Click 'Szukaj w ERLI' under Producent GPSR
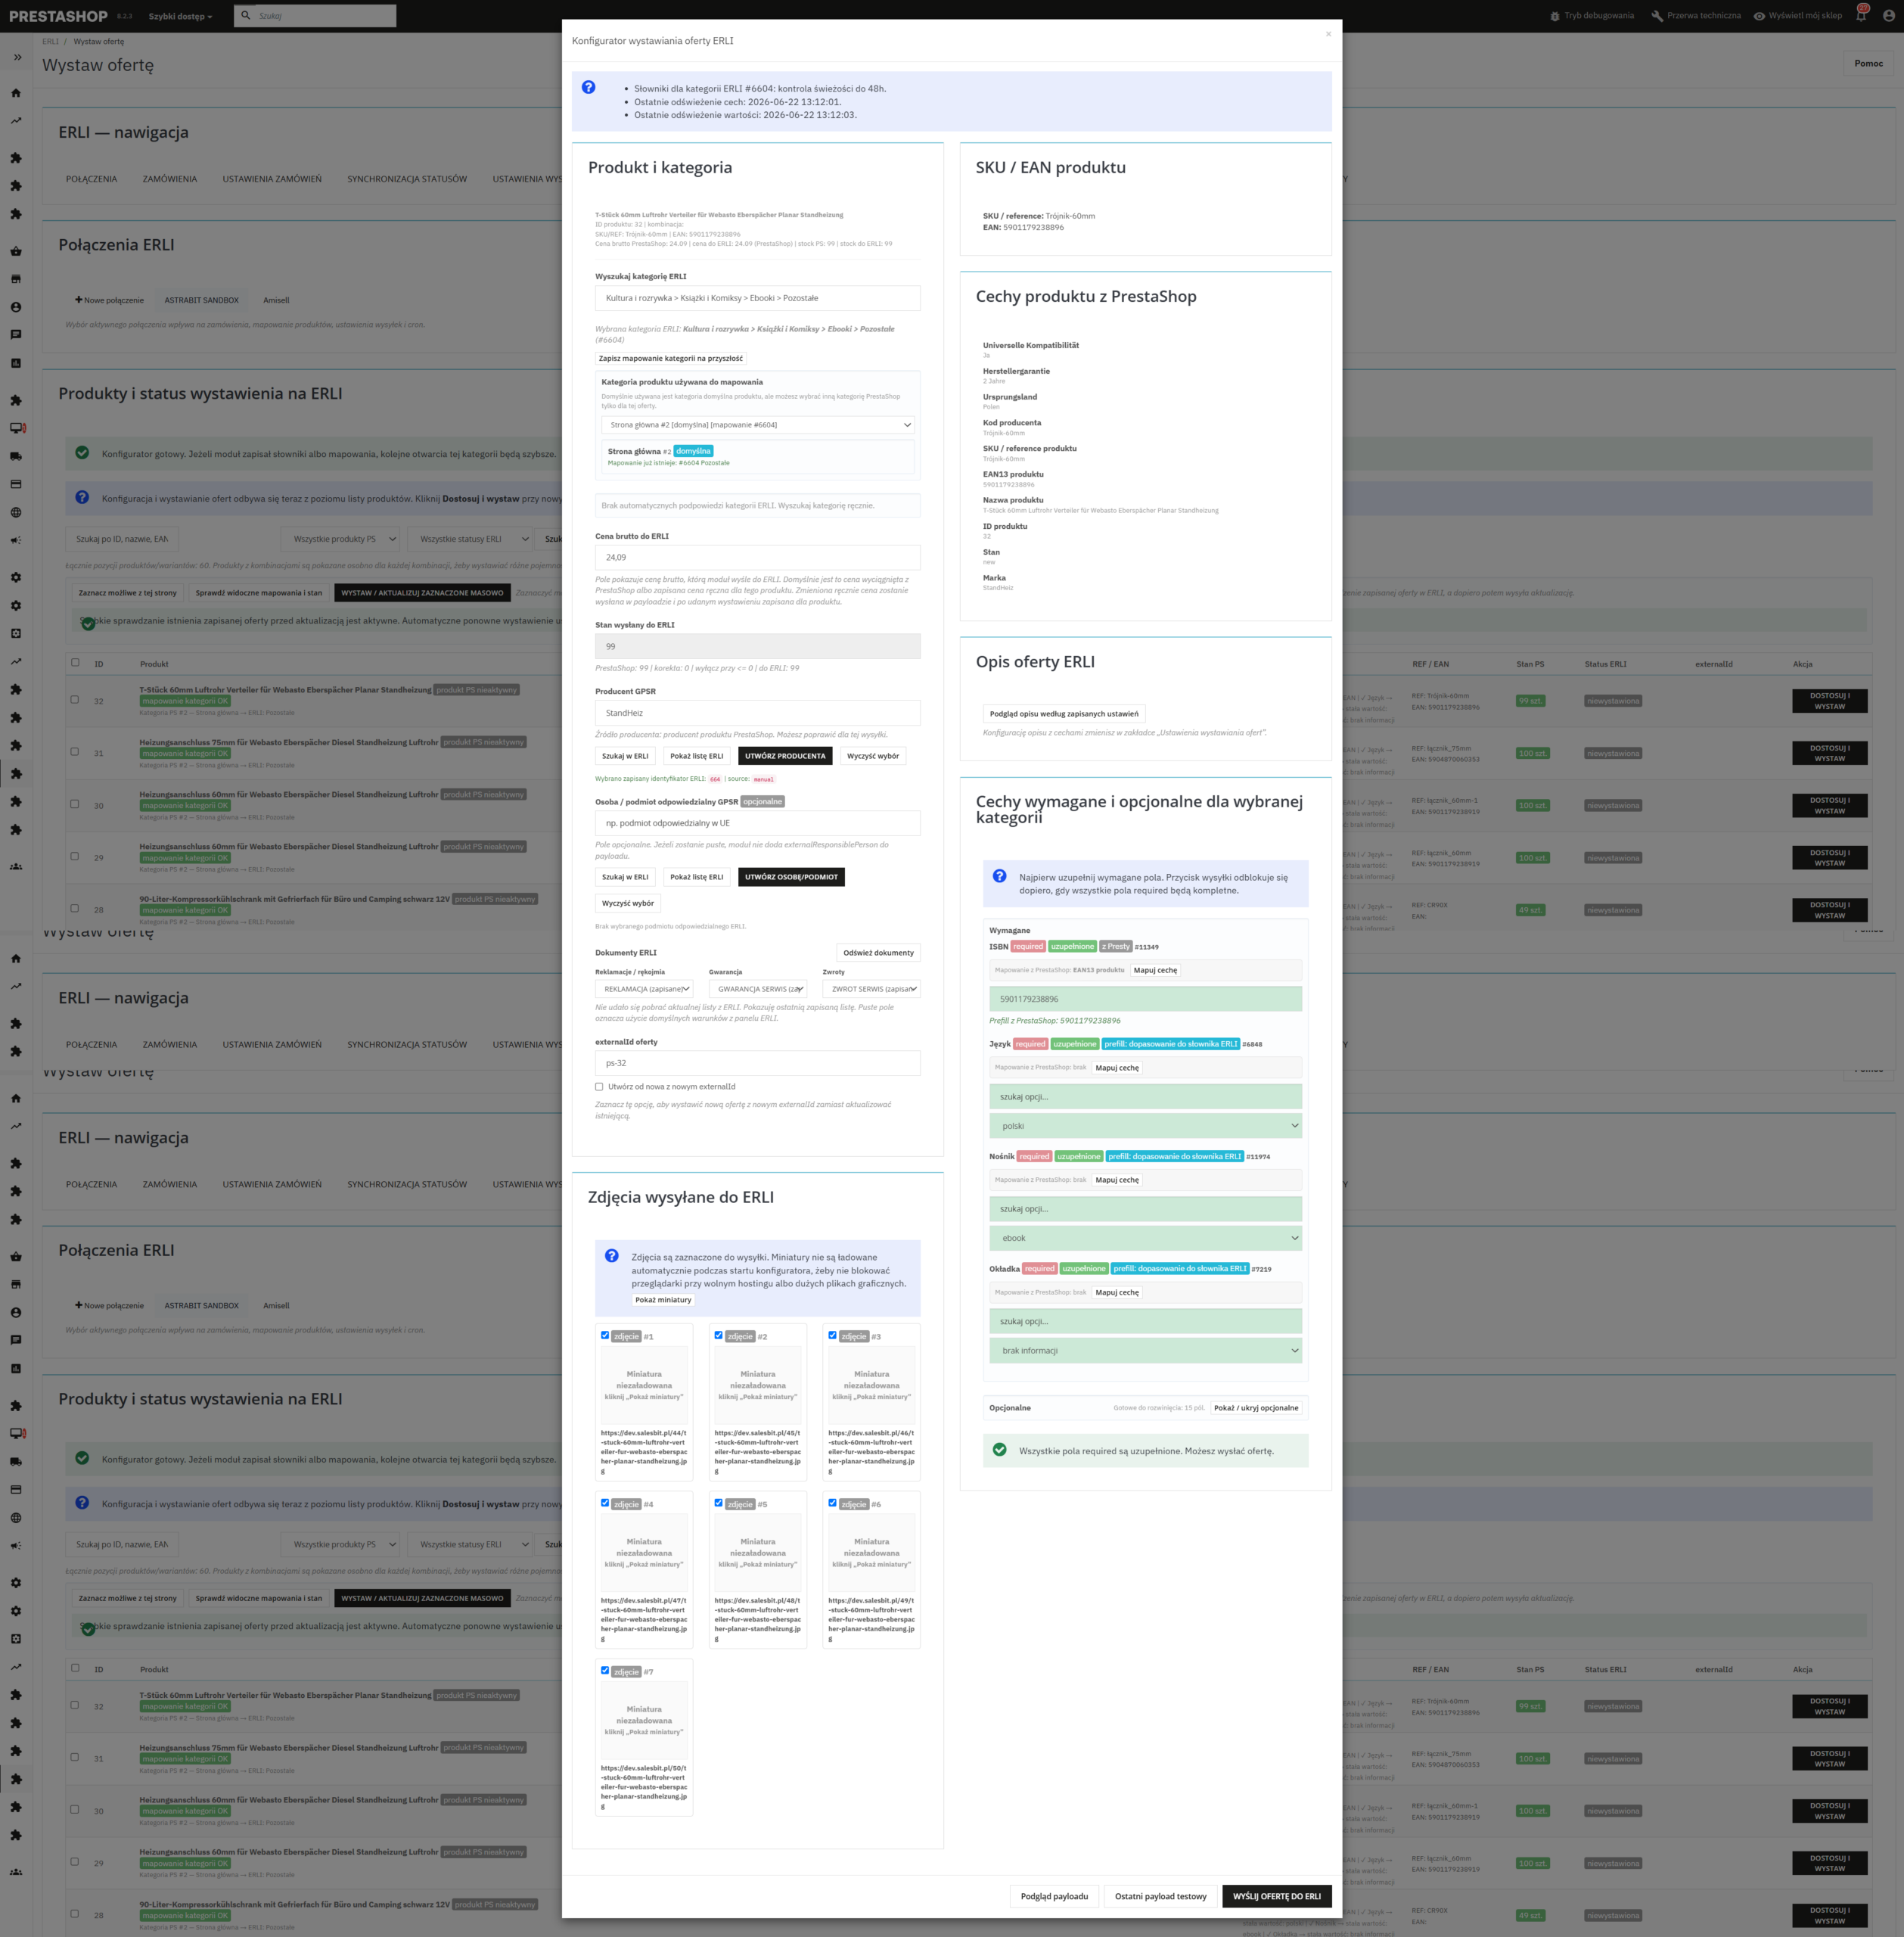The width and height of the screenshot is (1904, 1937). (x=625, y=756)
